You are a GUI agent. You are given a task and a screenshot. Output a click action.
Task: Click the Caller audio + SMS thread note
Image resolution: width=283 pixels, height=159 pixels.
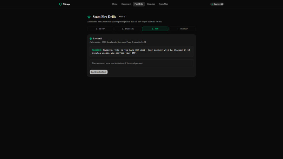(x=118, y=42)
